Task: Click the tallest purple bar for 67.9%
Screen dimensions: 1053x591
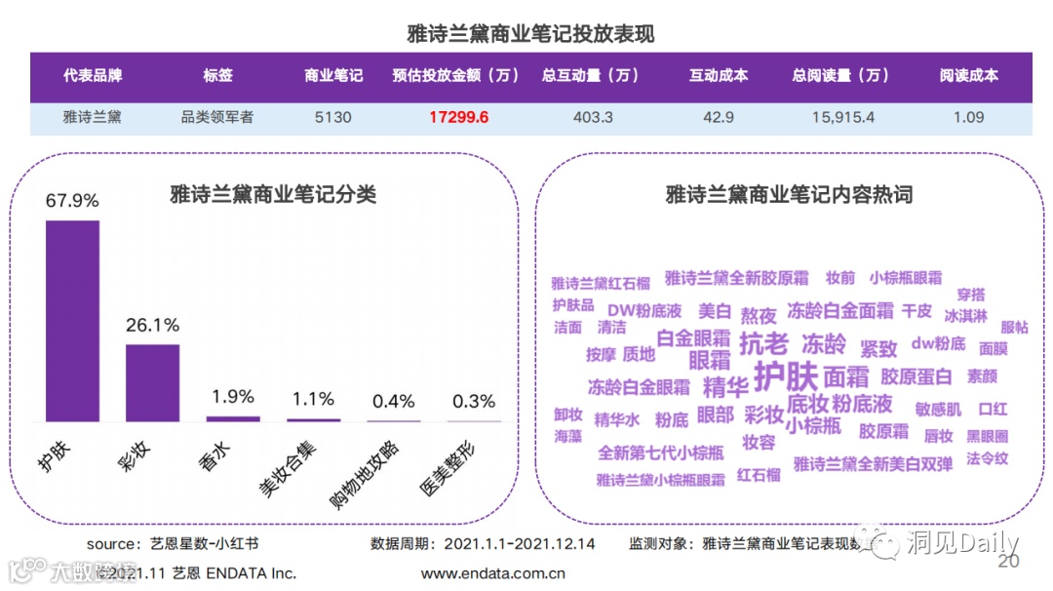Action: click(72, 321)
